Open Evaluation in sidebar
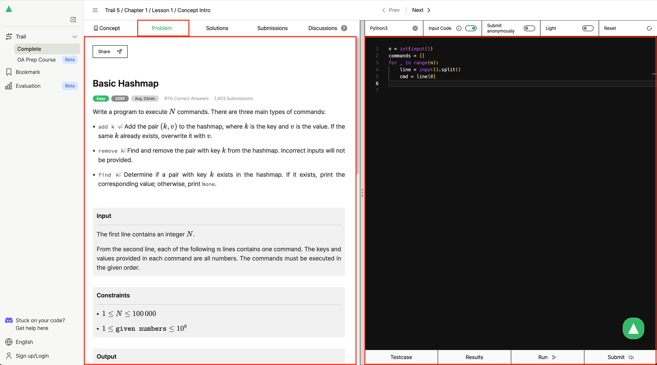Image resolution: width=657 pixels, height=365 pixels. tap(28, 86)
